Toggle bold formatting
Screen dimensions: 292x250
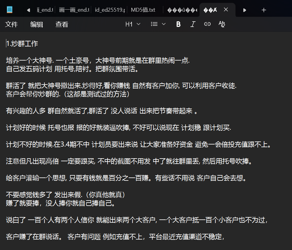tap(178, 24)
